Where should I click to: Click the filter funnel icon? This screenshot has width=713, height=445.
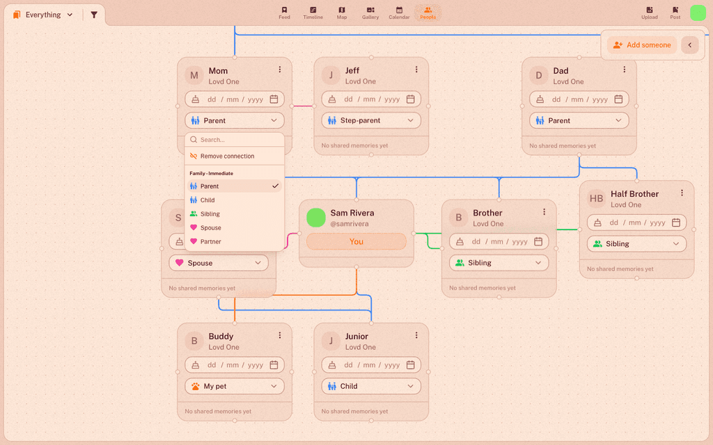[x=94, y=15]
